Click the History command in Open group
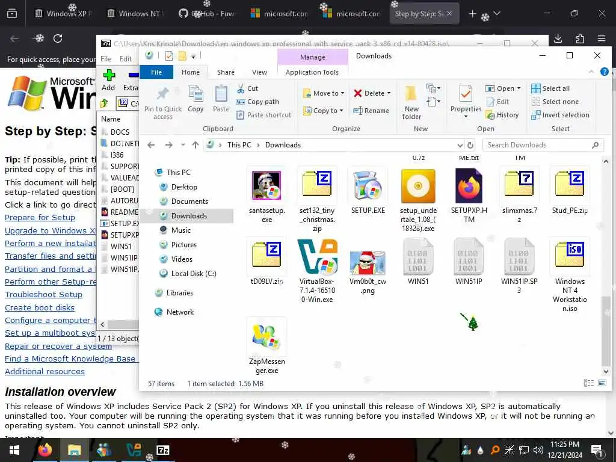616x462 pixels. [x=502, y=115]
